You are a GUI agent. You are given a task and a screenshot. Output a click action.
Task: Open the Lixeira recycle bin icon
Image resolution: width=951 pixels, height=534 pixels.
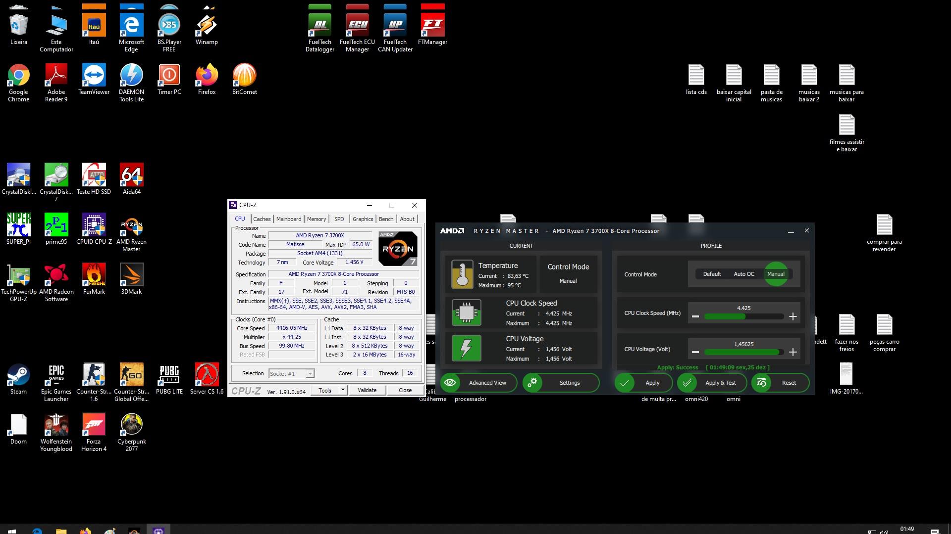18,26
